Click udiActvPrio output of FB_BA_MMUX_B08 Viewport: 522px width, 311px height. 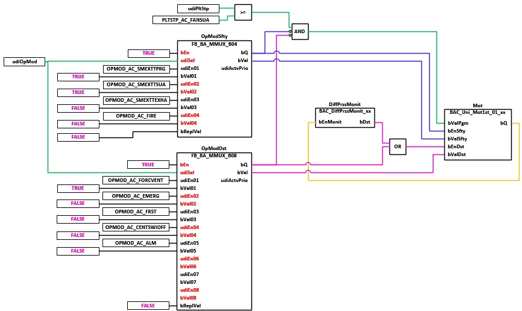click(x=234, y=180)
